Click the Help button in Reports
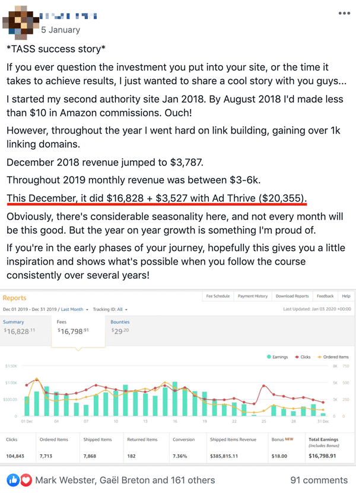The image size is (356, 493). [x=346, y=296]
